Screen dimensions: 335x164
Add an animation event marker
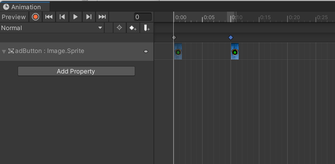point(147,28)
